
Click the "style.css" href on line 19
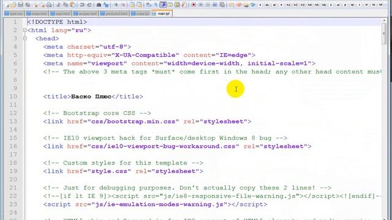point(109,171)
